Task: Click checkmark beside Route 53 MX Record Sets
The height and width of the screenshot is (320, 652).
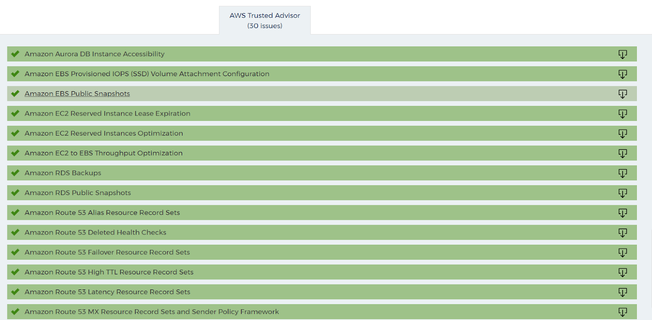Action: (15, 311)
